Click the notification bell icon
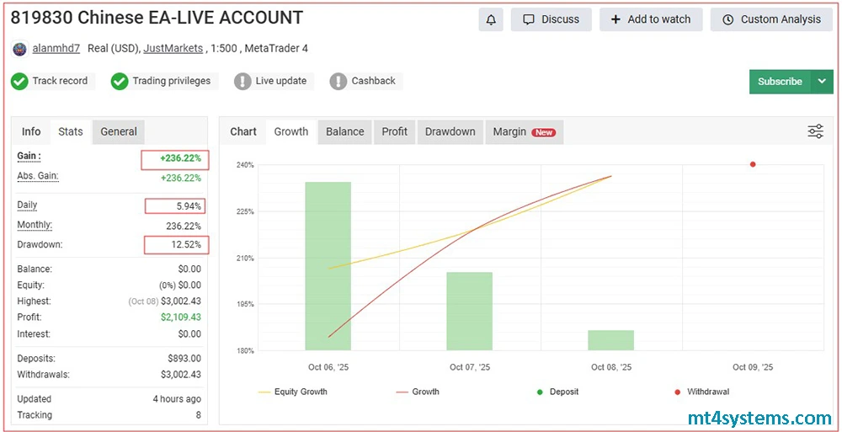This screenshot has width=842, height=432. pyautogui.click(x=491, y=19)
